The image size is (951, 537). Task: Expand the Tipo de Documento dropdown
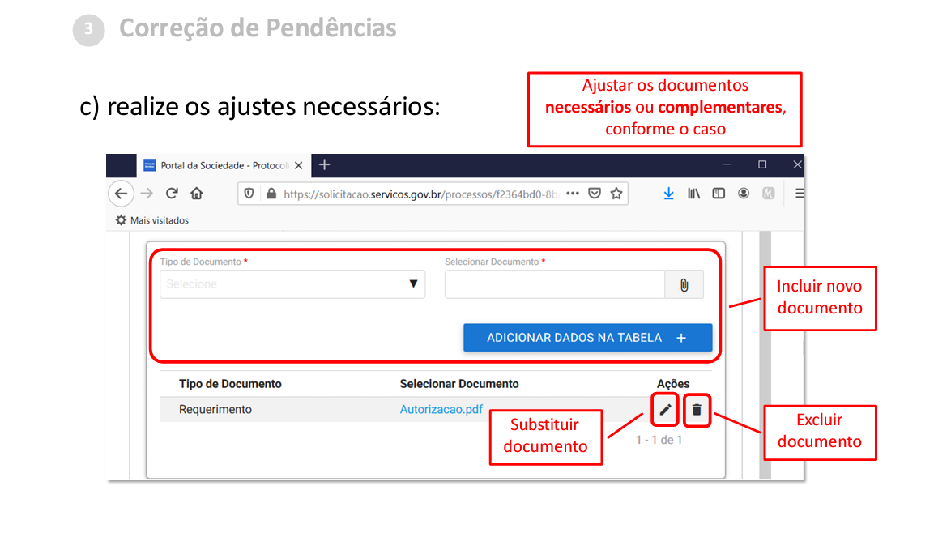tap(292, 284)
